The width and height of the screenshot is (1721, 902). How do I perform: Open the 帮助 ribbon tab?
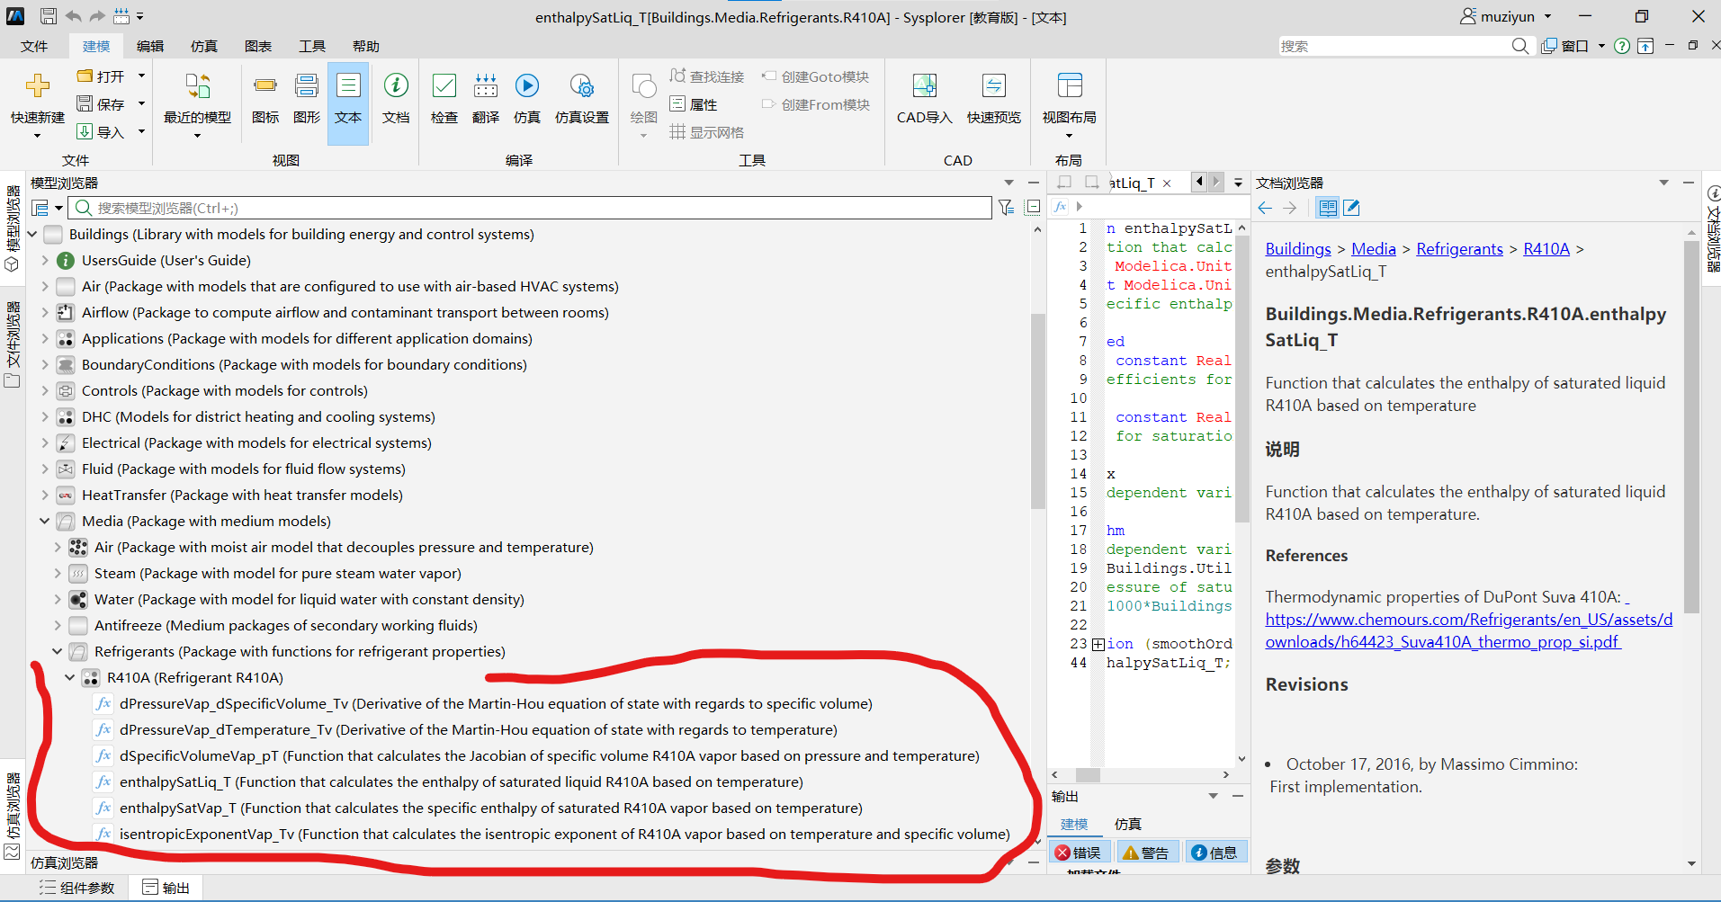pos(366,46)
